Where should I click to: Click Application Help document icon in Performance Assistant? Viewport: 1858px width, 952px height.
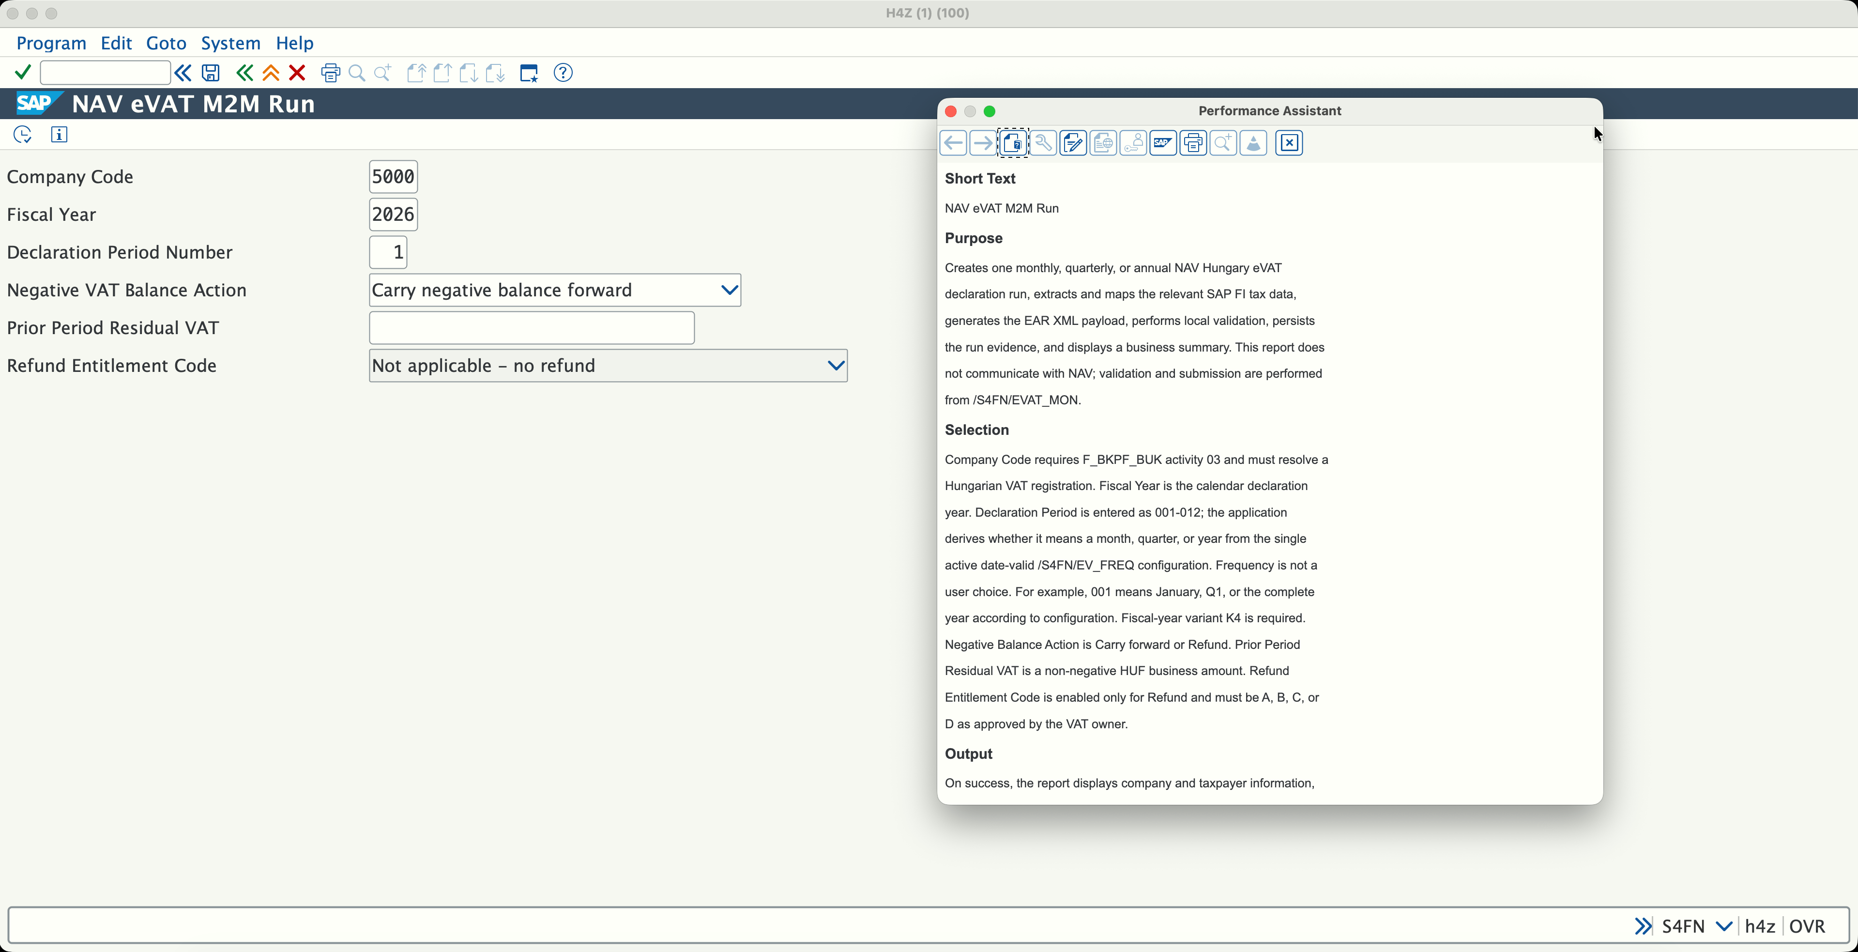point(1013,143)
